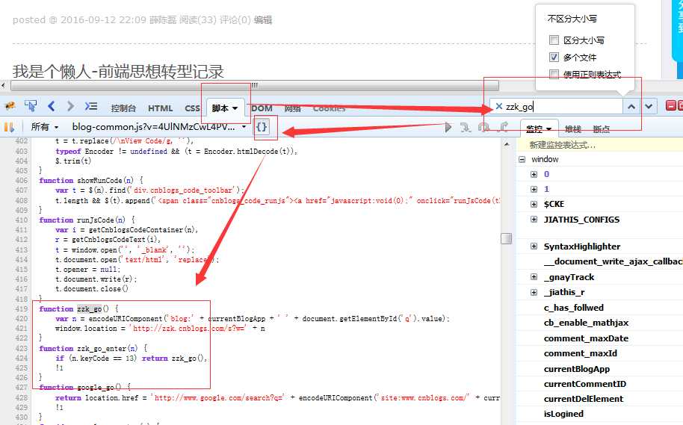Jump to next search match arrow
This screenshot has width=683, height=425.
[x=649, y=106]
